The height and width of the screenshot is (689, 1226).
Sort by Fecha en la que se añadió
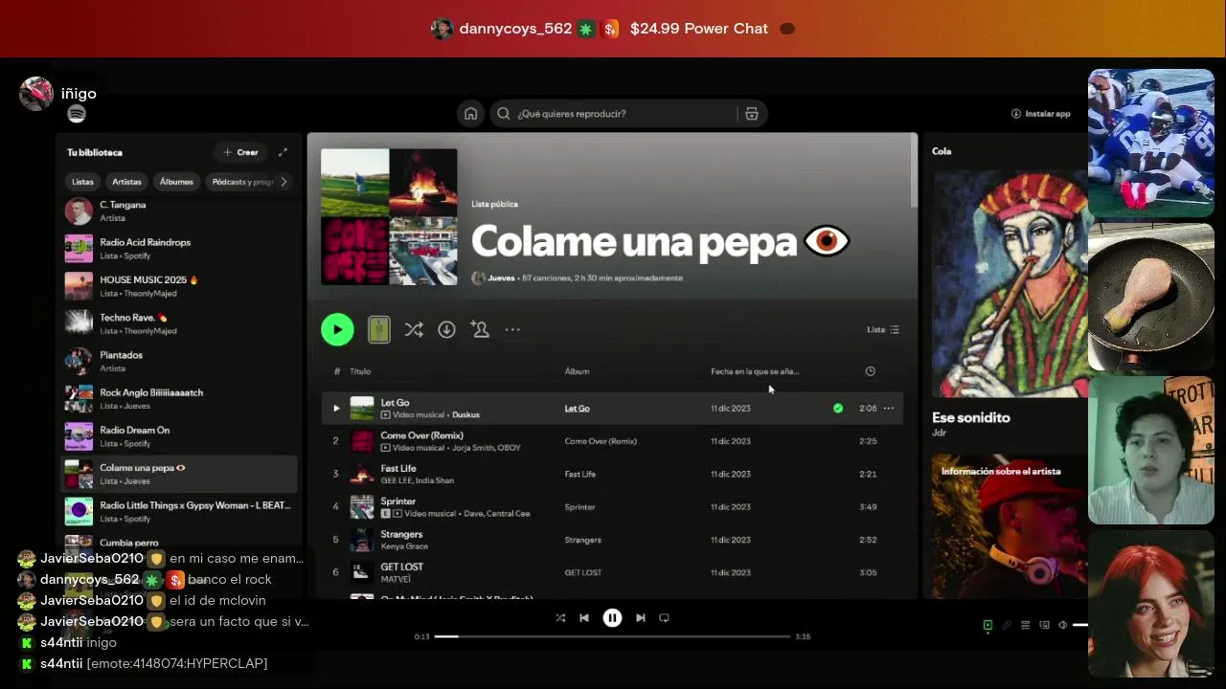(x=755, y=371)
